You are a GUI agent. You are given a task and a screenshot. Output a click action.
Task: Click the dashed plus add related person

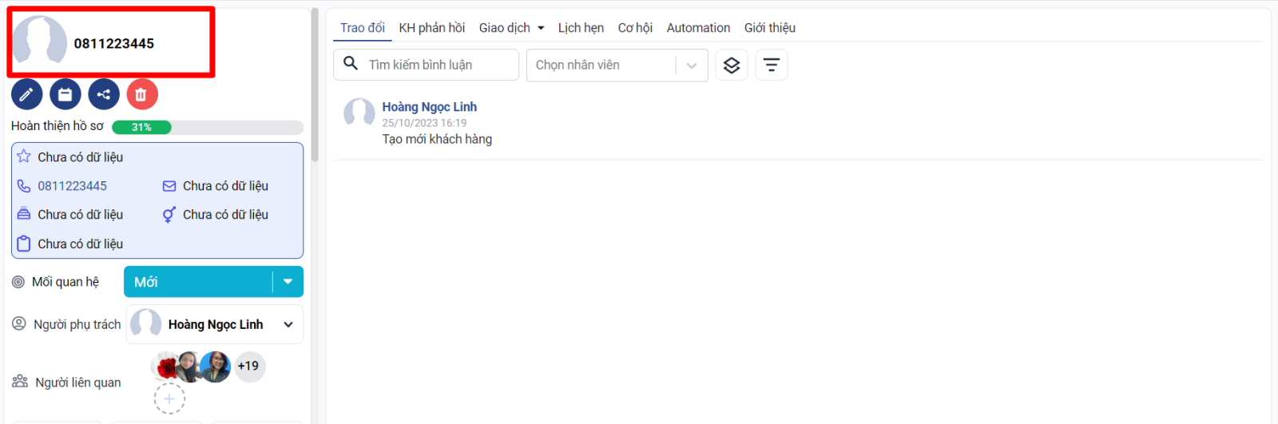169,398
